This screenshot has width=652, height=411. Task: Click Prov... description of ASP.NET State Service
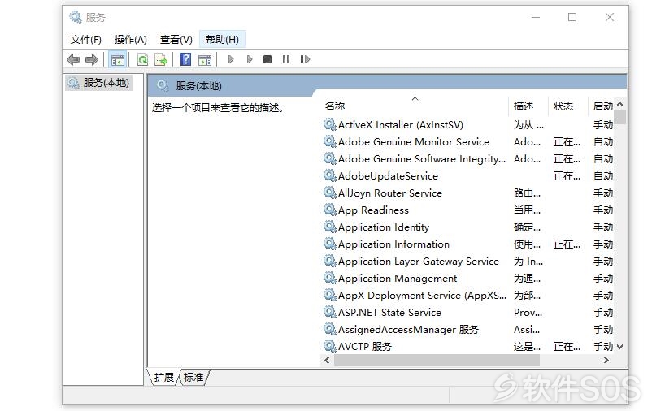point(528,313)
